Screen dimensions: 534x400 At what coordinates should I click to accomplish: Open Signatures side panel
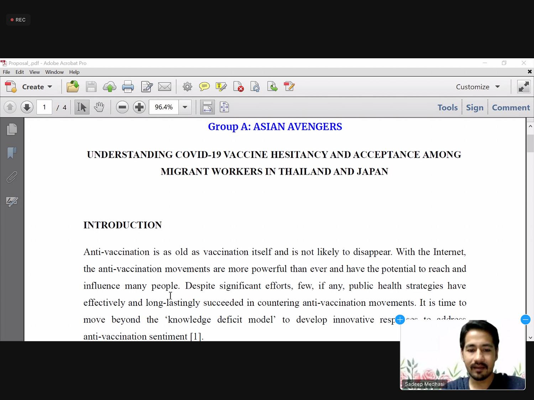pos(12,202)
